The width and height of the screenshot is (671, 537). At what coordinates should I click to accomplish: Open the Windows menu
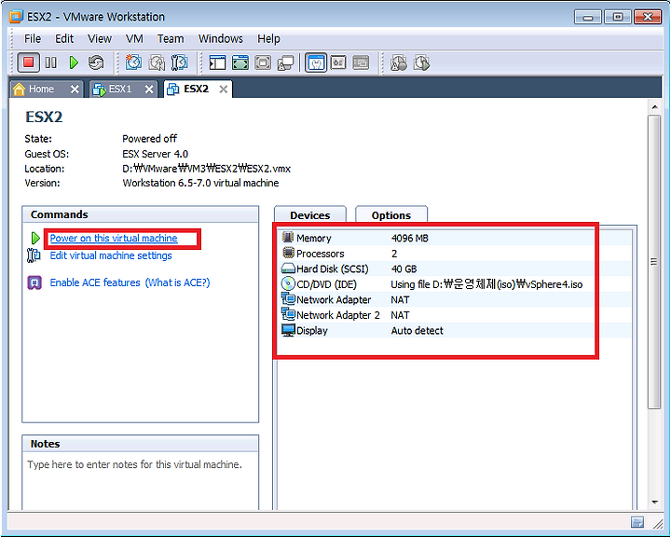click(220, 38)
